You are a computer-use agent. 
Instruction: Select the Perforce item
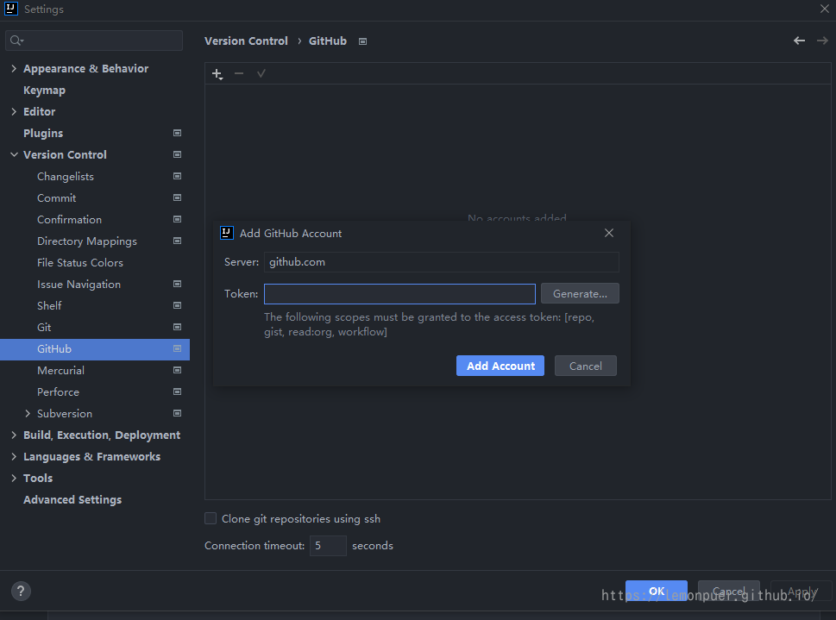coord(58,391)
